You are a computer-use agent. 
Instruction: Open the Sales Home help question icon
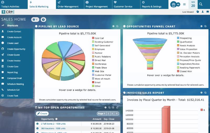click(43, 19)
